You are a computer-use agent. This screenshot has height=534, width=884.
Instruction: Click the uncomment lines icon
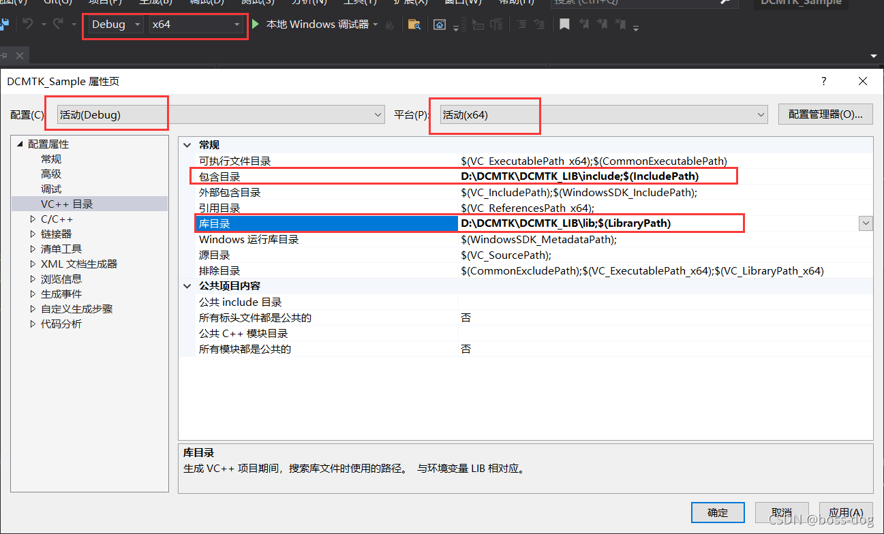(x=539, y=25)
